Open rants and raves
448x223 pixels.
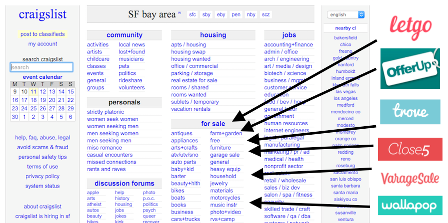tap(106, 169)
